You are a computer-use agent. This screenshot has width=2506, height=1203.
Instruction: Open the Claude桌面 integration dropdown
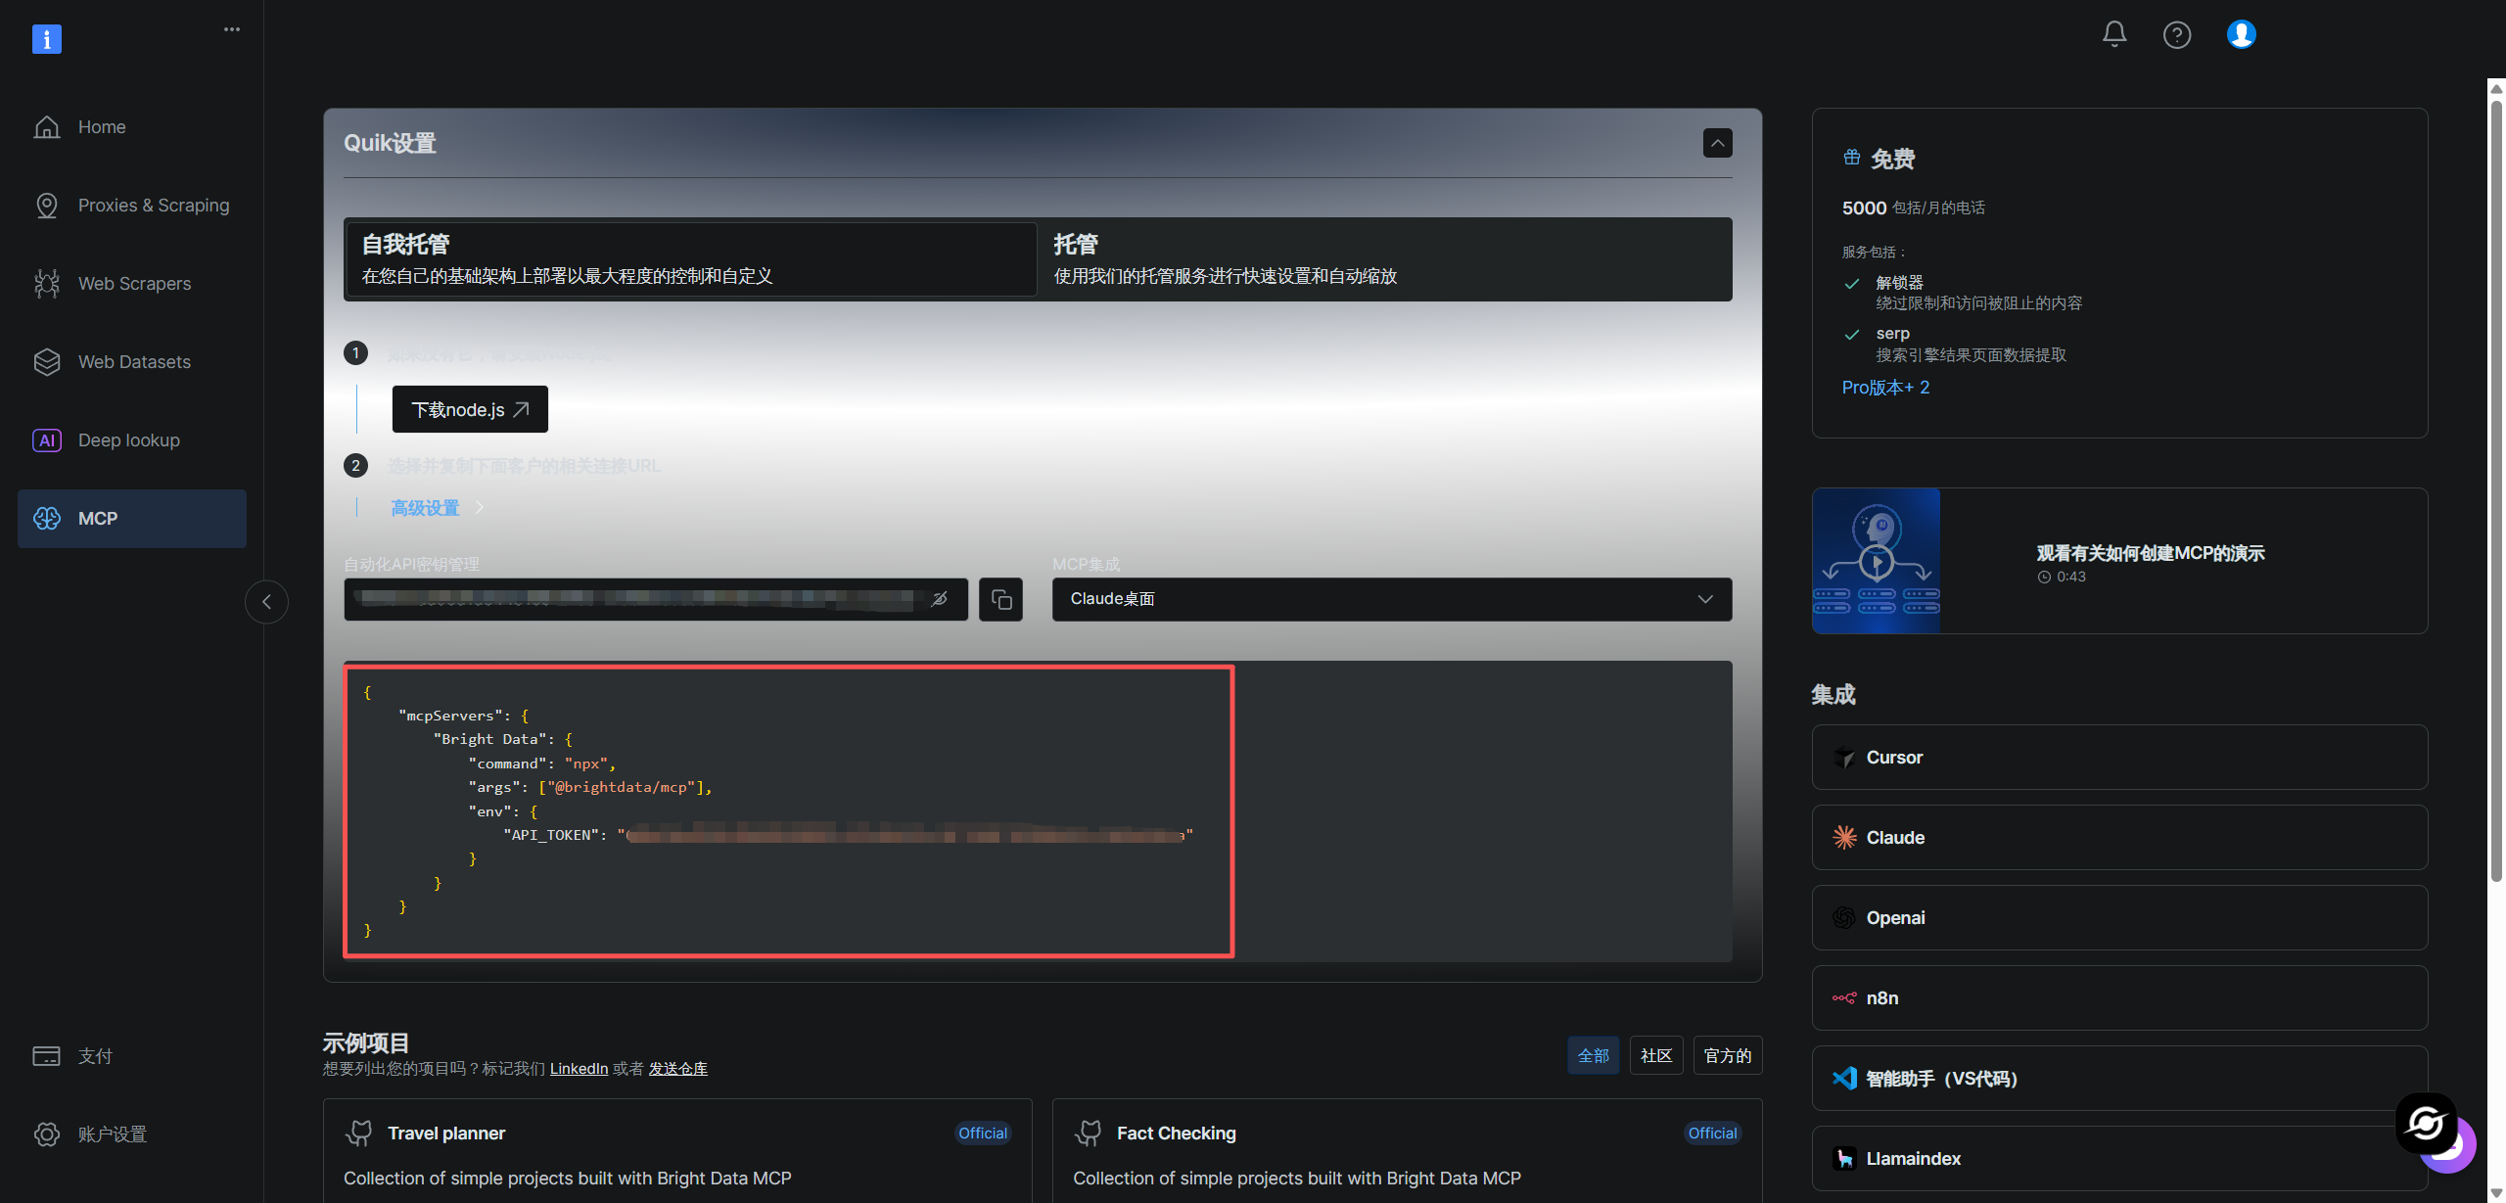point(1392,599)
